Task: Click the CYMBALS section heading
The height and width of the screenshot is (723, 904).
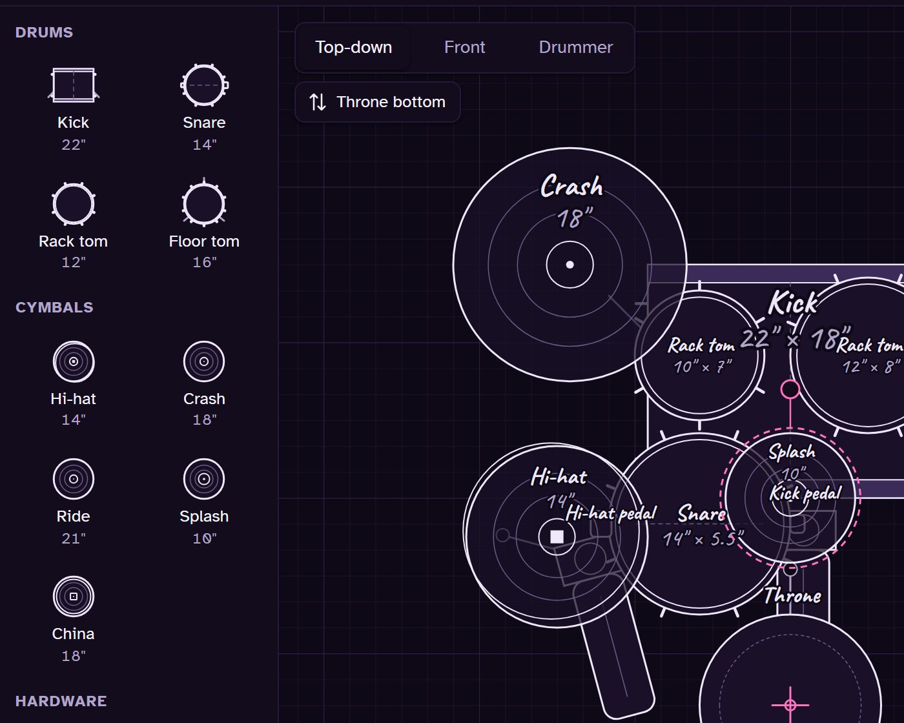Action: (x=54, y=307)
